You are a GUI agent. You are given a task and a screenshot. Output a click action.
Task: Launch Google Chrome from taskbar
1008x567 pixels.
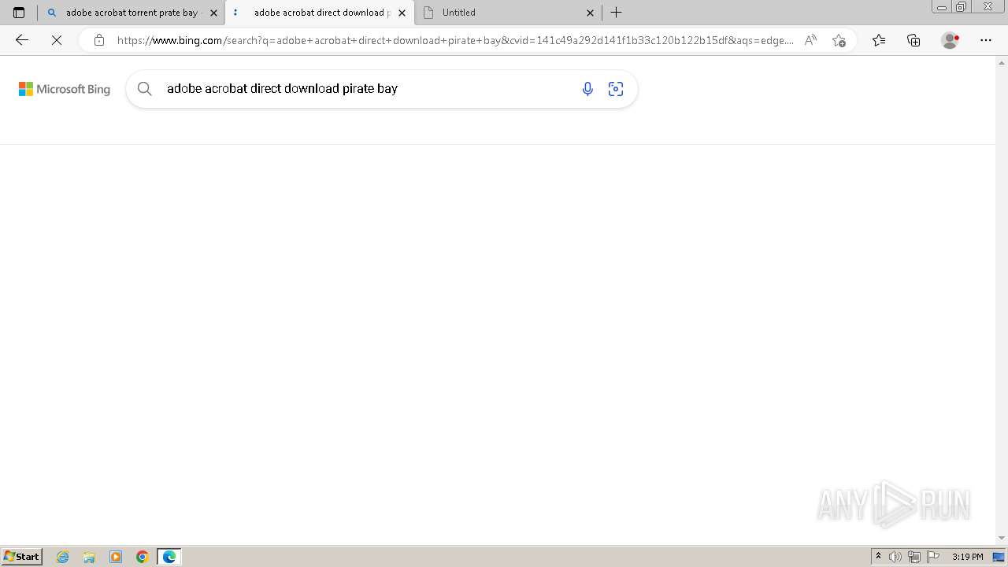[143, 557]
